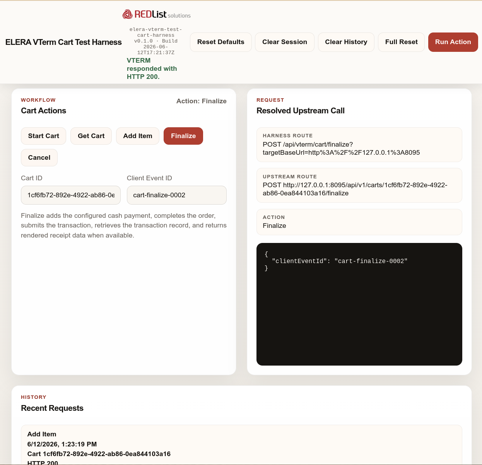Click the Resolved Upstream Call heading
Viewport: 482px width, 465px height.
[x=301, y=111]
